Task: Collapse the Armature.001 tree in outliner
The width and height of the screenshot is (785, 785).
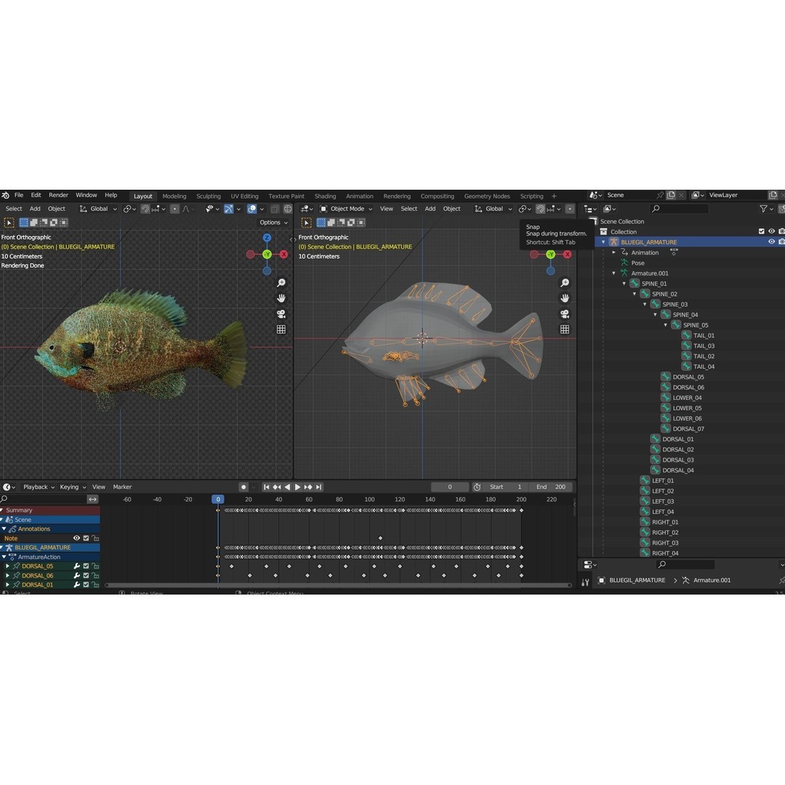Action: (613, 273)
